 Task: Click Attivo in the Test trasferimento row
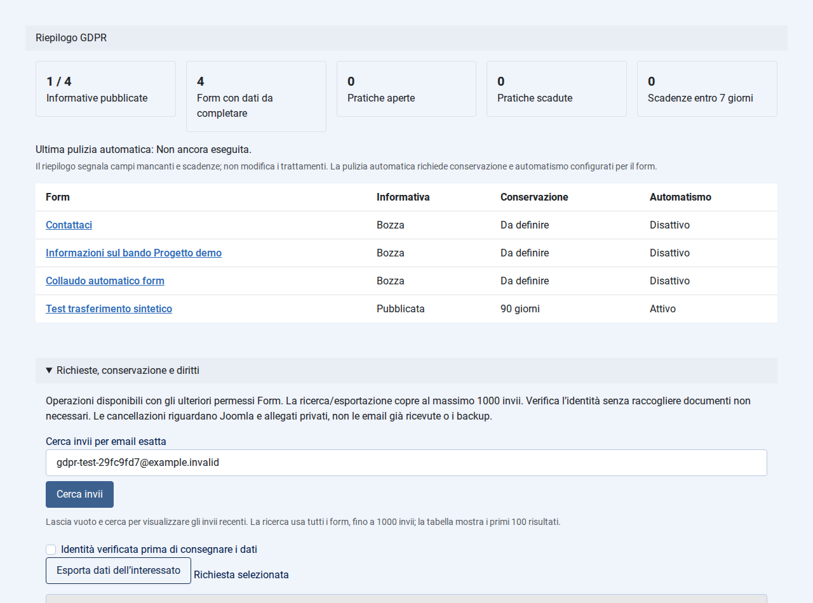(662, 309)
